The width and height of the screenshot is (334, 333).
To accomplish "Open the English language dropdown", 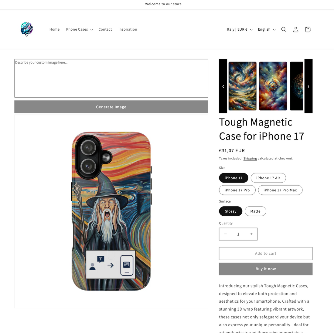I will (x=267, y=29).
